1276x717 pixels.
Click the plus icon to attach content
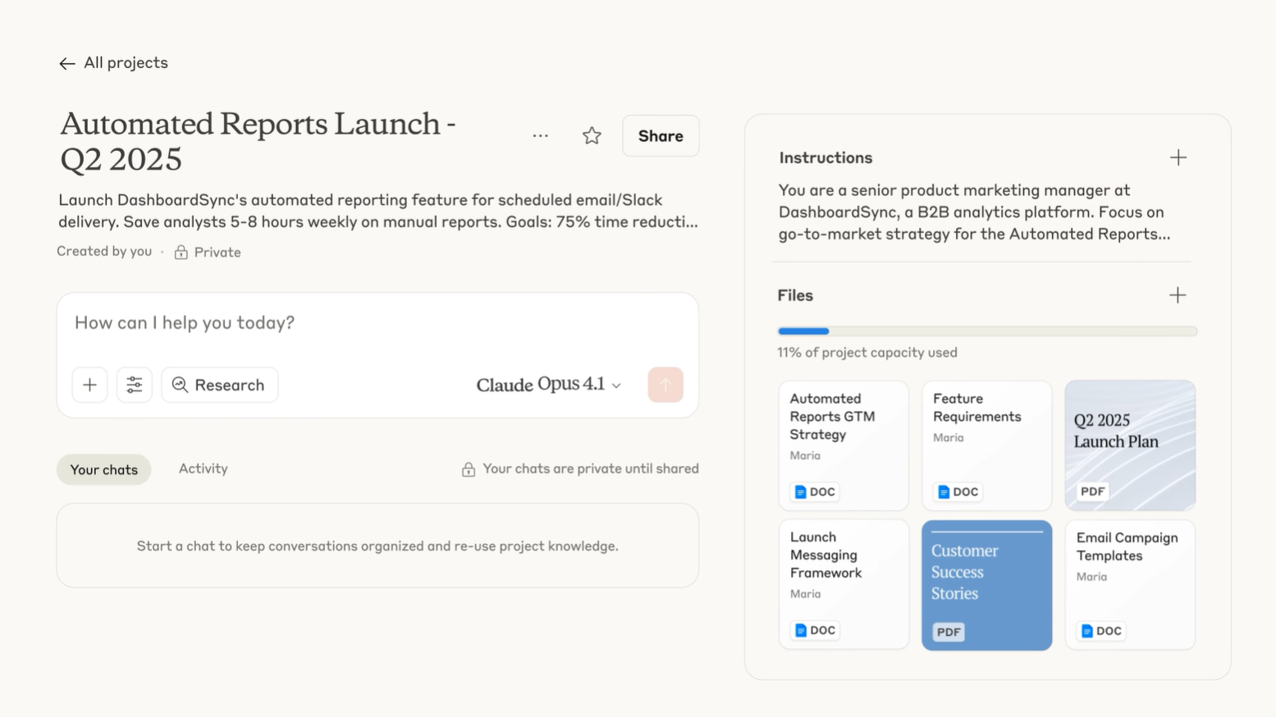[x=89, y=385]
